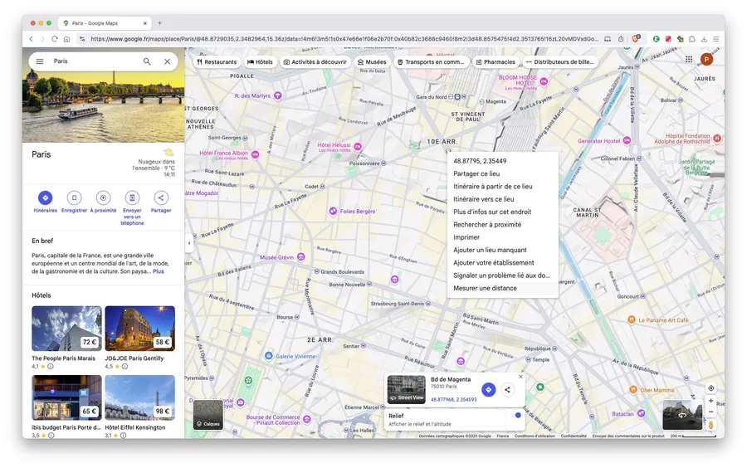Click the Enregistrer bookmark icon
This screenshot has height=468, width=747.
coord(75,197)
